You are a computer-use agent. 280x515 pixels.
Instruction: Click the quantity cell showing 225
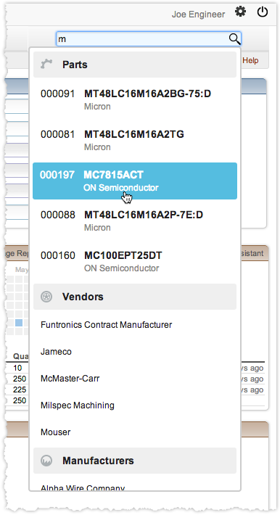pos(20,390)
